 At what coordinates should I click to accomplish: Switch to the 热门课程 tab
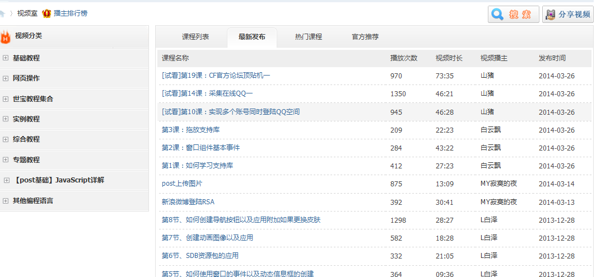309,37
